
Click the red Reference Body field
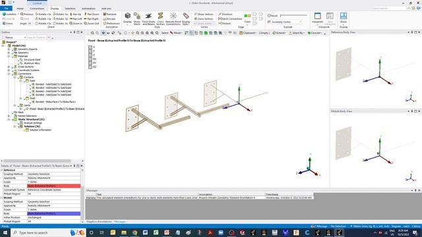[x=54, y=186]
